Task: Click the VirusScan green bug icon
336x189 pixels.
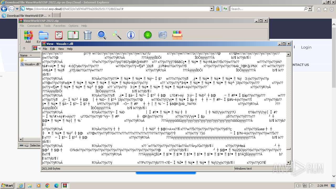Action: 148,35
